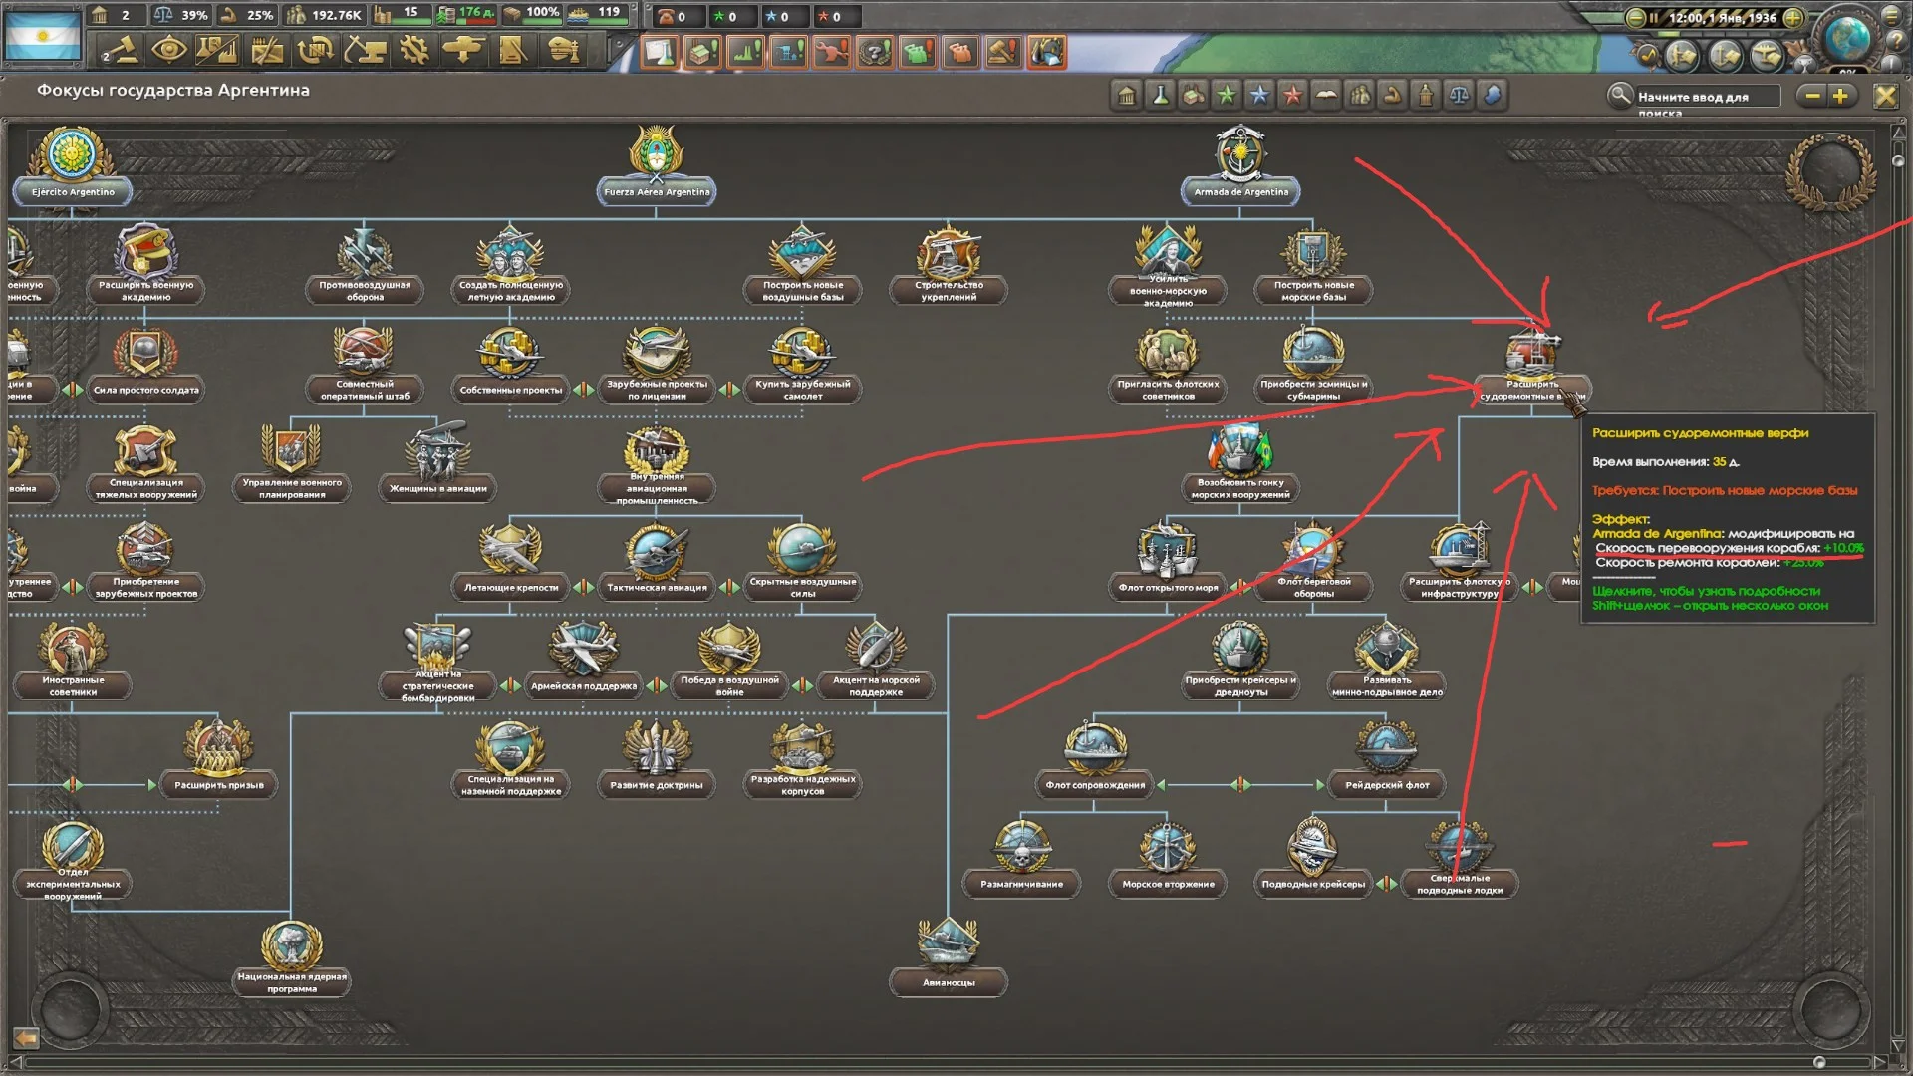
Task: Click Собственные проекты focus
Action: coord(511,366)
